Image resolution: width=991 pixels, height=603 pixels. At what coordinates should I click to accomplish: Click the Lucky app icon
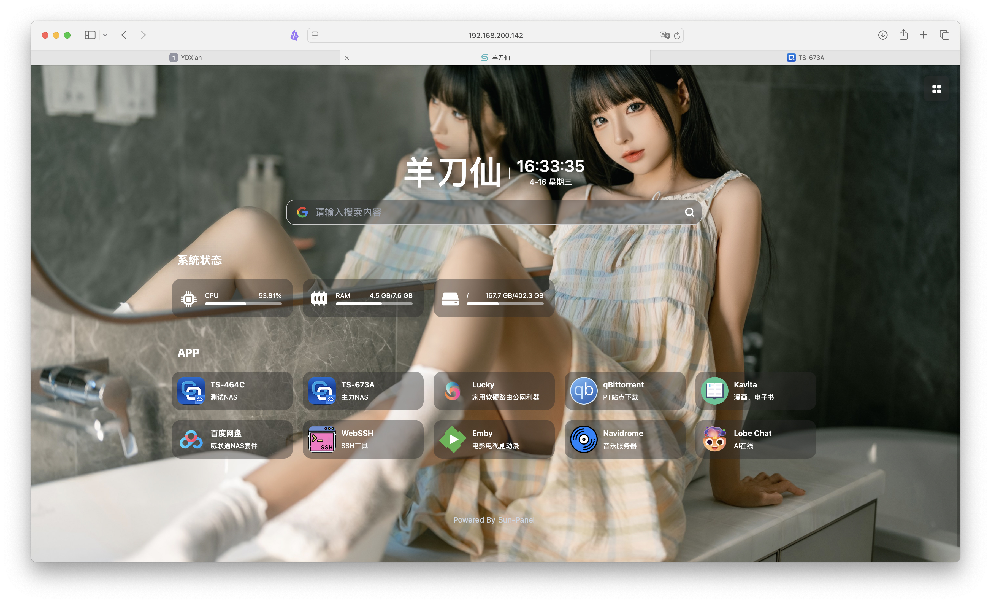pyautogui.click(x=453, y=391)
